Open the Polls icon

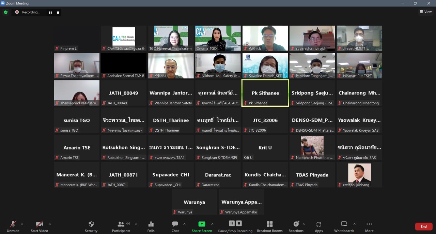pos(151,226)
